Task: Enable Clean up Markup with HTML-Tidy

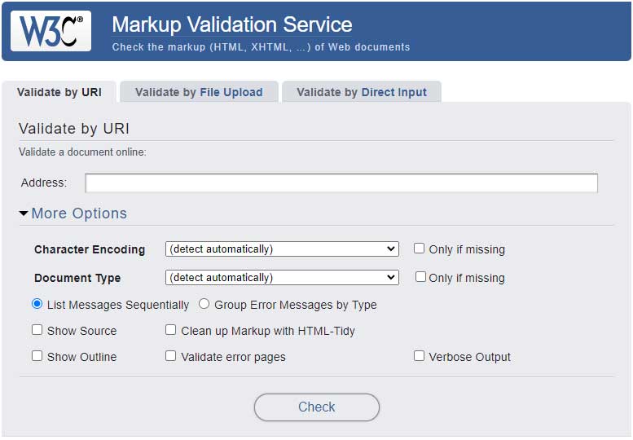Action: 171,330
